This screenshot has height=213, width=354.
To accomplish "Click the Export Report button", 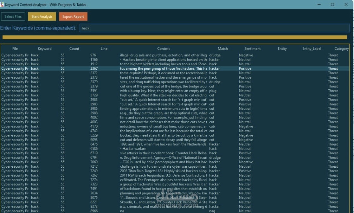I will click(x=73, y=16).
